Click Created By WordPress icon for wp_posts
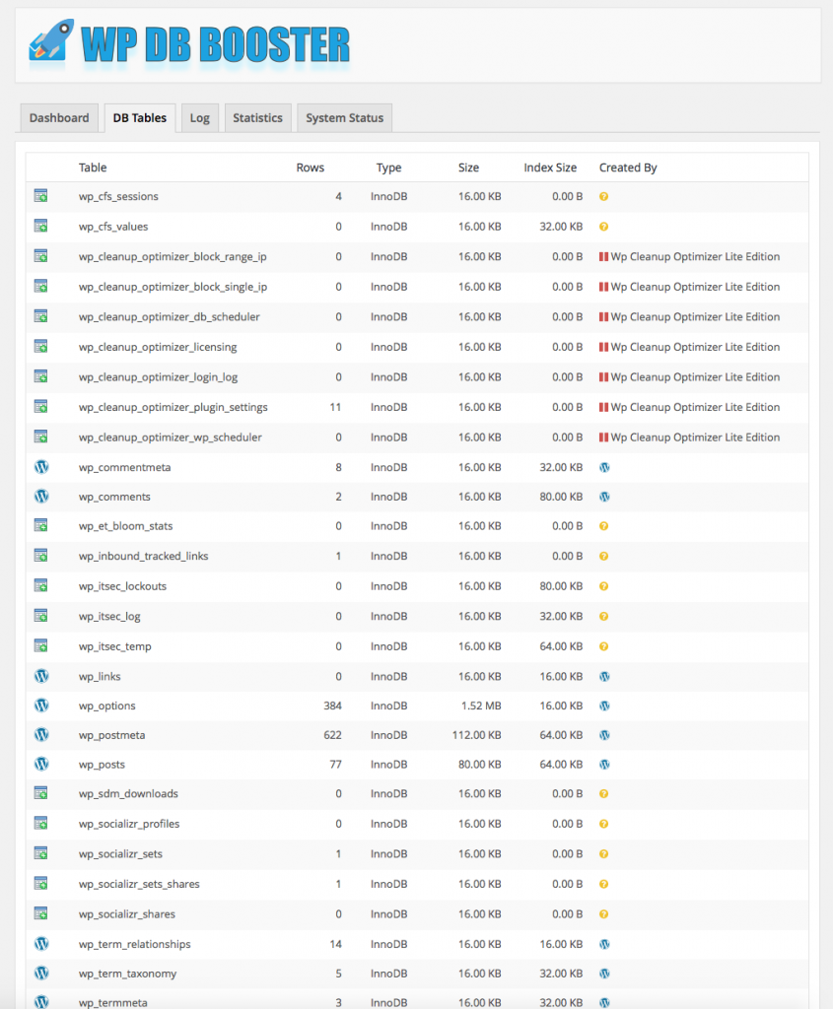This screenshot has width=833, height=1009. point(604,765)
